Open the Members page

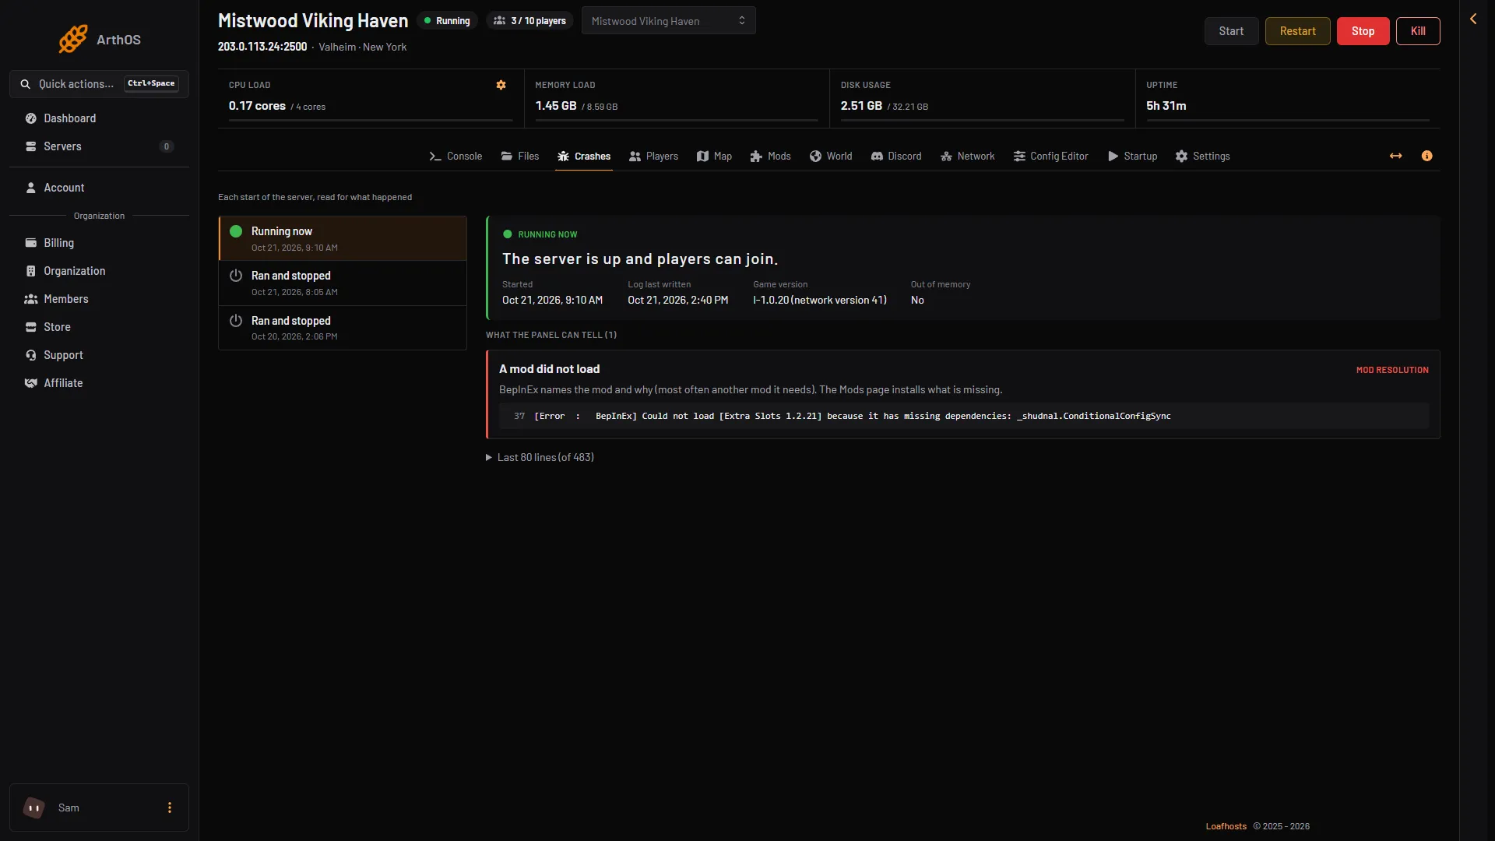(x=99, y=299)
